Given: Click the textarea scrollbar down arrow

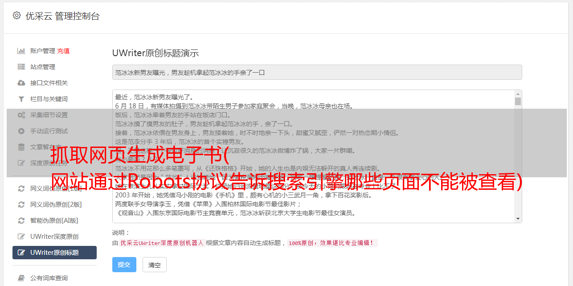Looking at the screenshot, I should point(518,219).
